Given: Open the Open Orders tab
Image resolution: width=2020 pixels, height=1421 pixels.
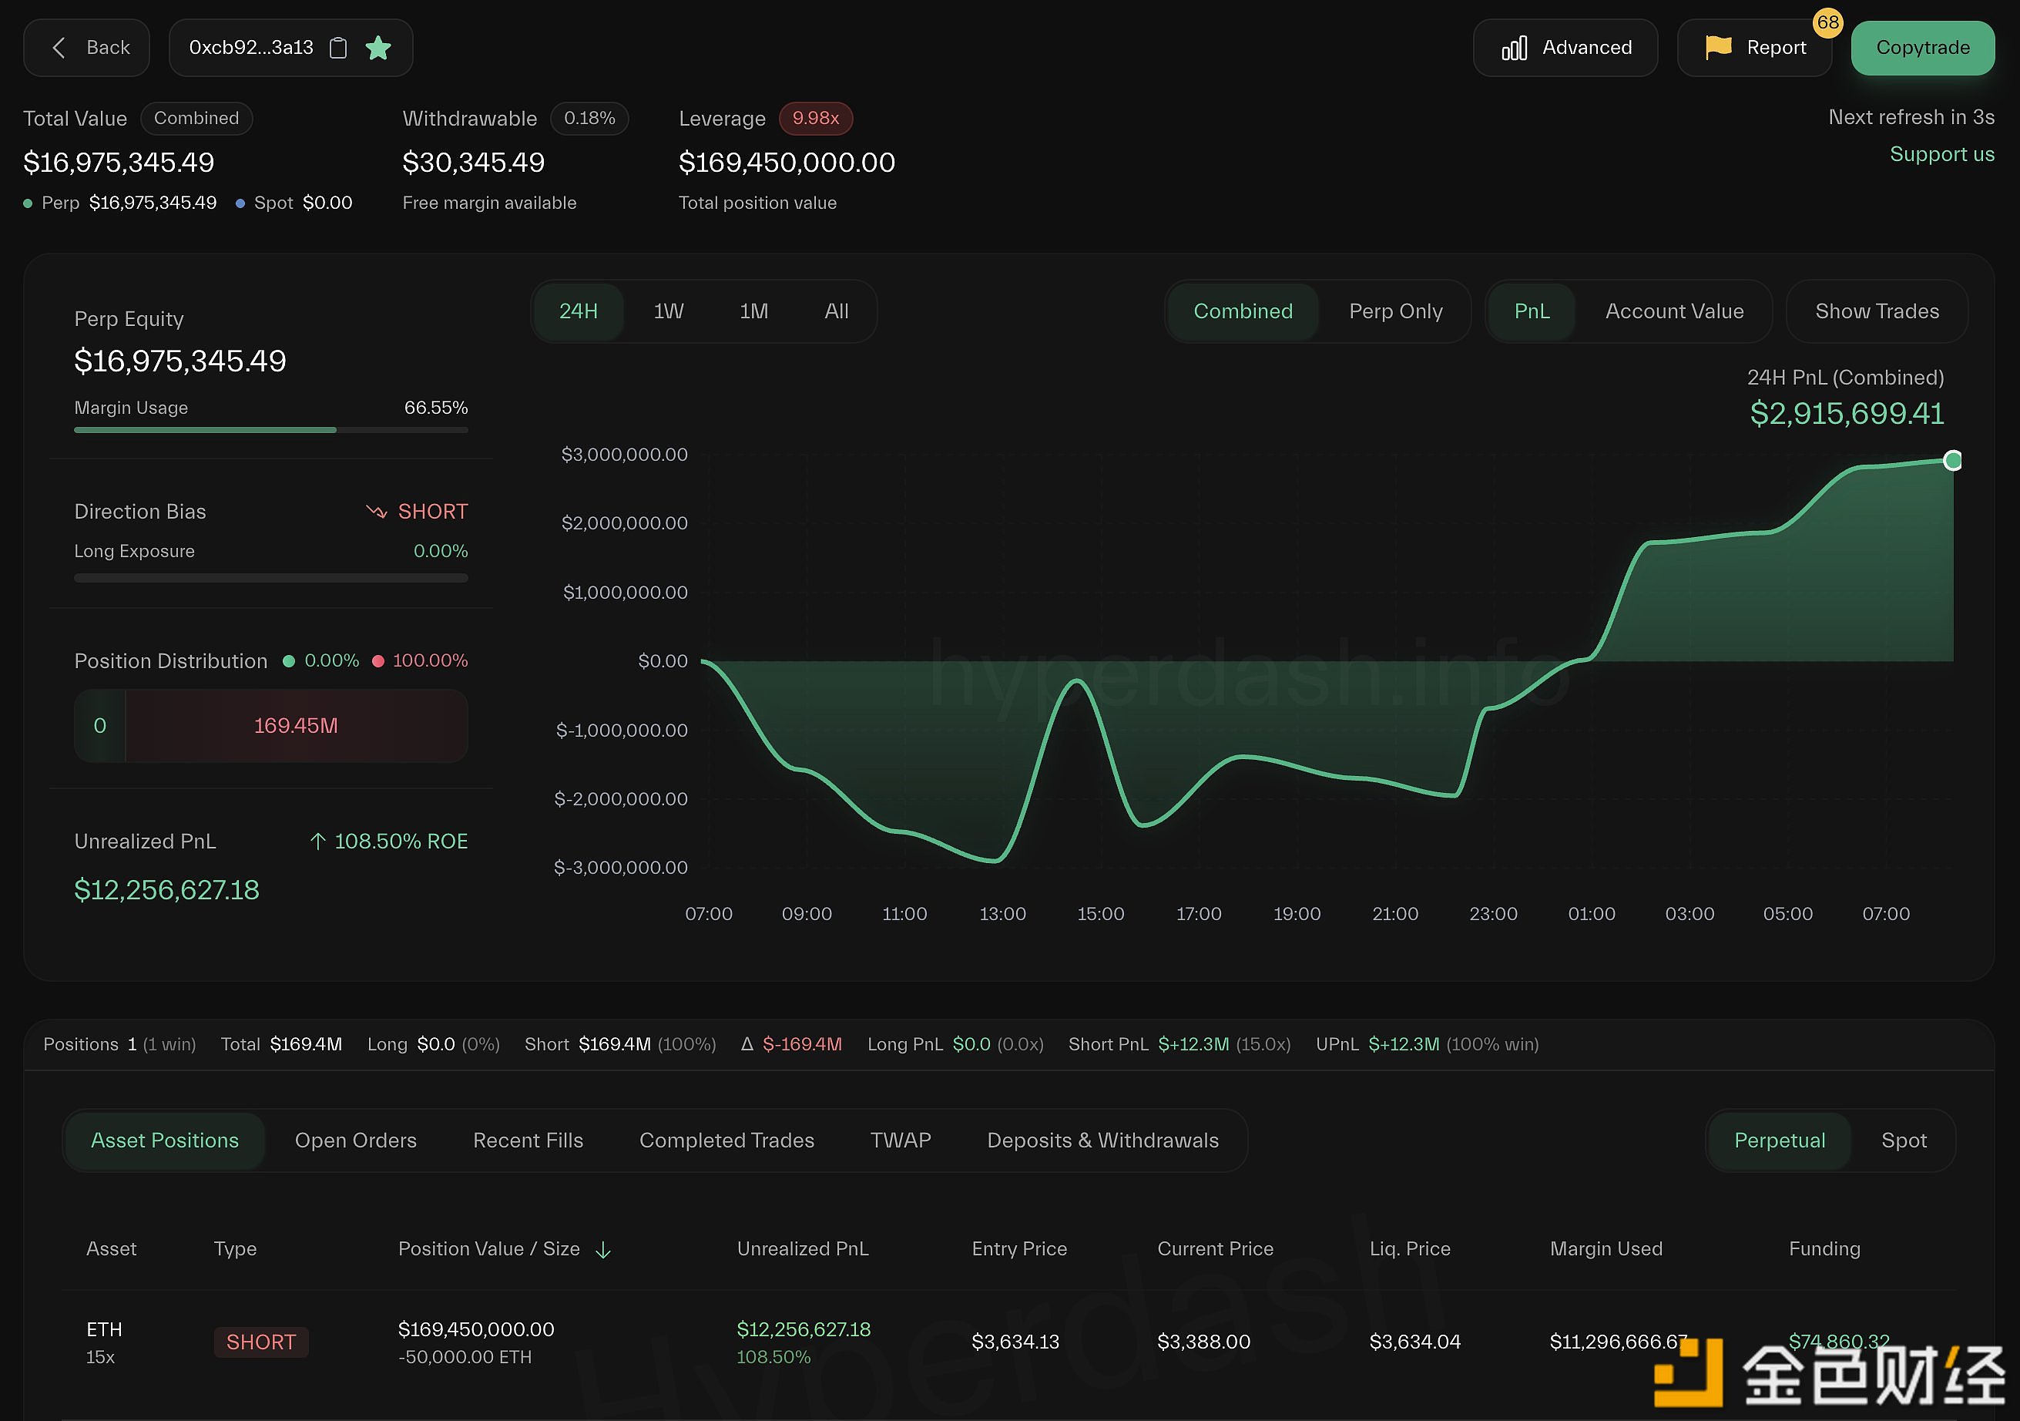Looking at the screenshot, I should 355,1140.
